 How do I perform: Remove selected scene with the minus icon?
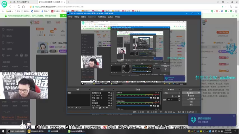tap(72, 108)
